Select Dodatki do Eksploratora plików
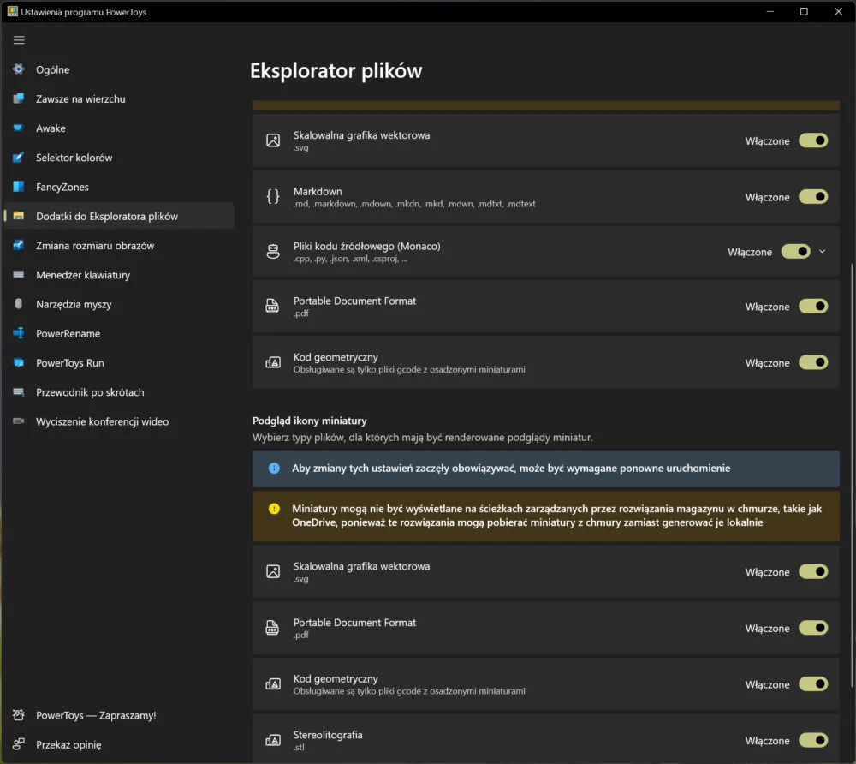The image size is (856, 764). (x=119, y=216)
